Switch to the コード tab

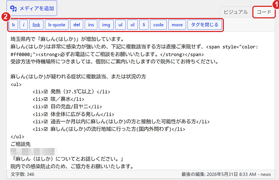264,12
